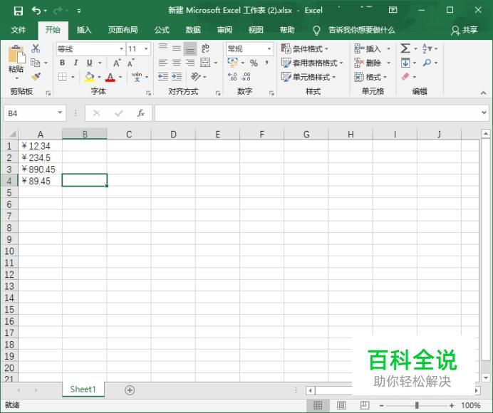The width and height of the screenshot is (493, 413).
Task: Click Delete cells button
Action: pos(368,63)
